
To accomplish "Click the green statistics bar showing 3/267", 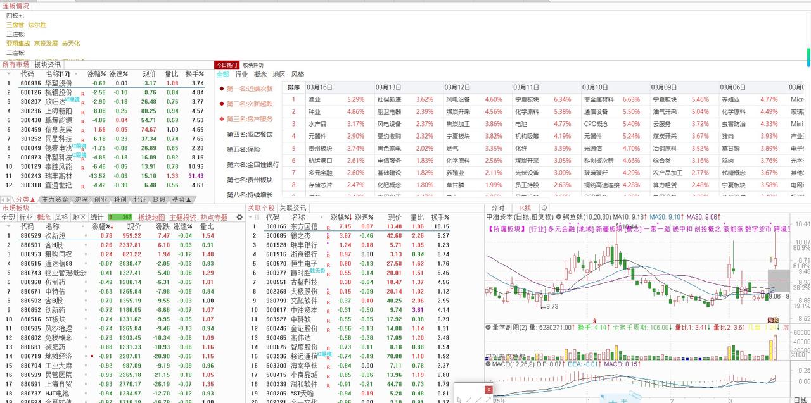I will (x=119, y=216).
